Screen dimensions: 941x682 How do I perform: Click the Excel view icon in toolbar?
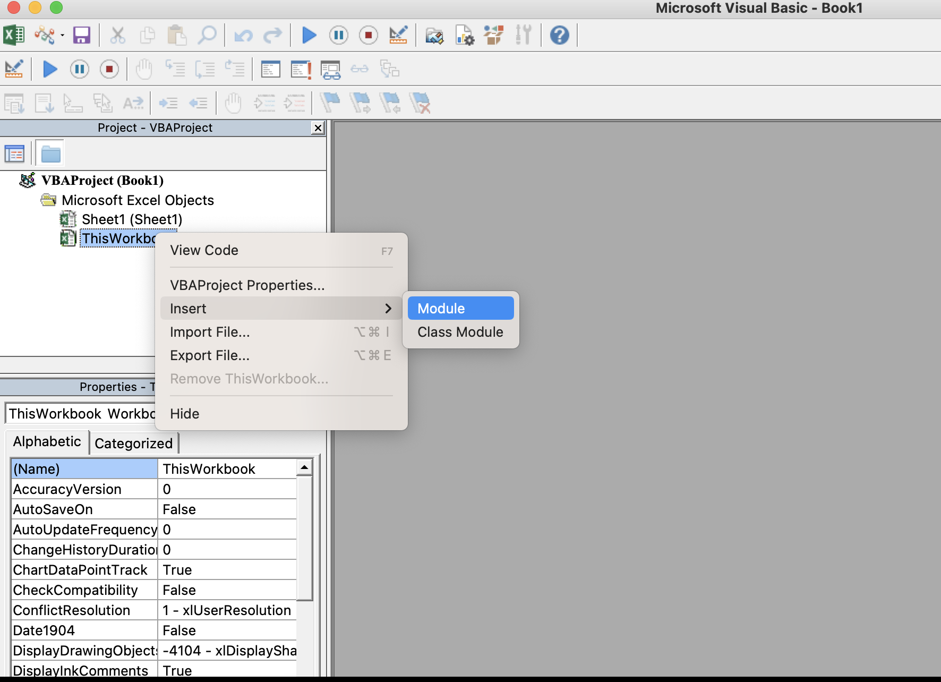click(14, 36)
